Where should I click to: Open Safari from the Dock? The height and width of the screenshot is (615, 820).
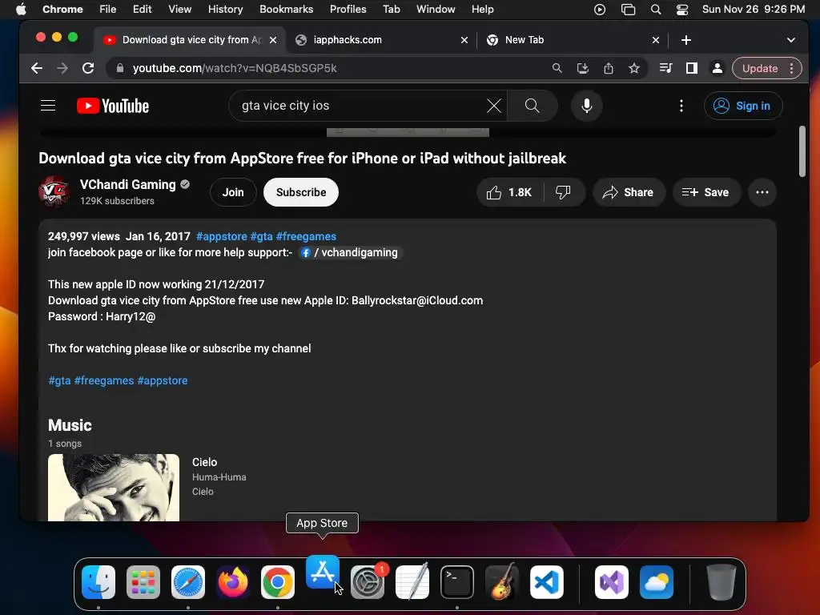click(x=188, y=581)
